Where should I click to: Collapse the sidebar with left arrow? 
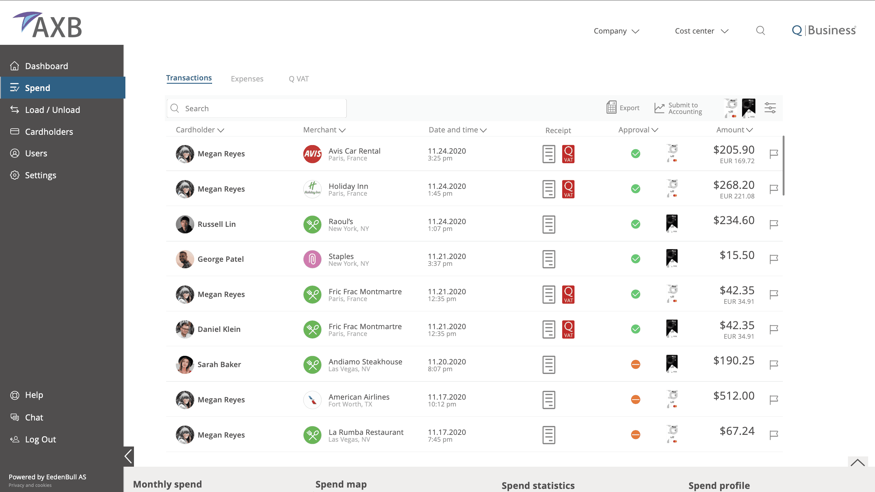[x=128, y=456]
